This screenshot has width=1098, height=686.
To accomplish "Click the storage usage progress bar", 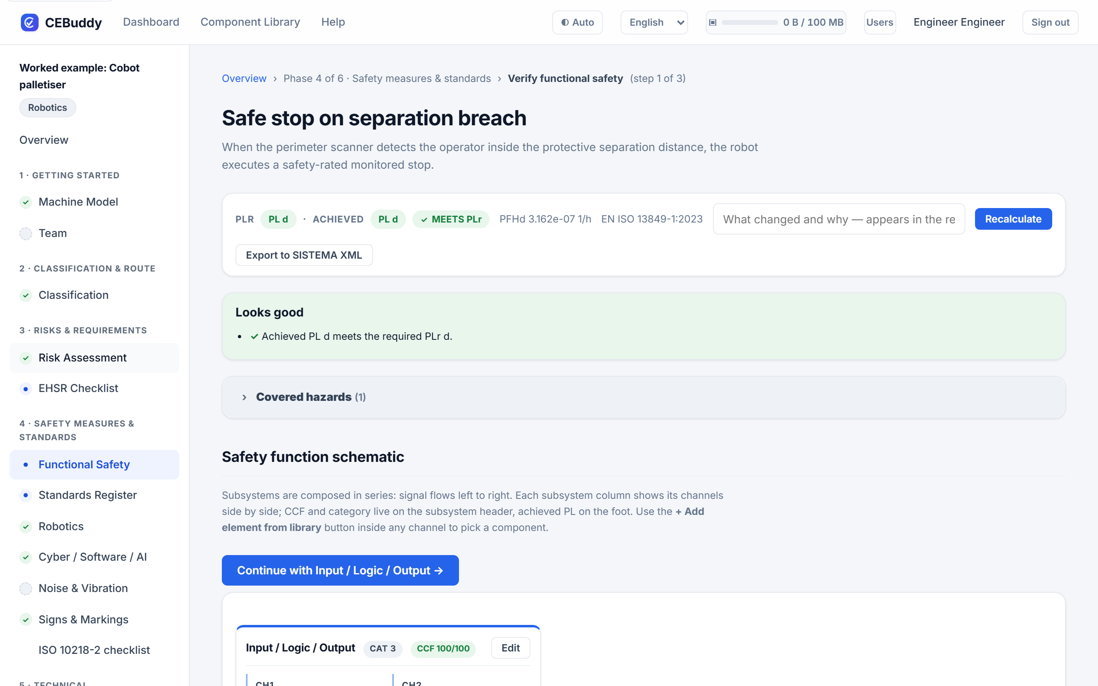I will coord(750,22).
